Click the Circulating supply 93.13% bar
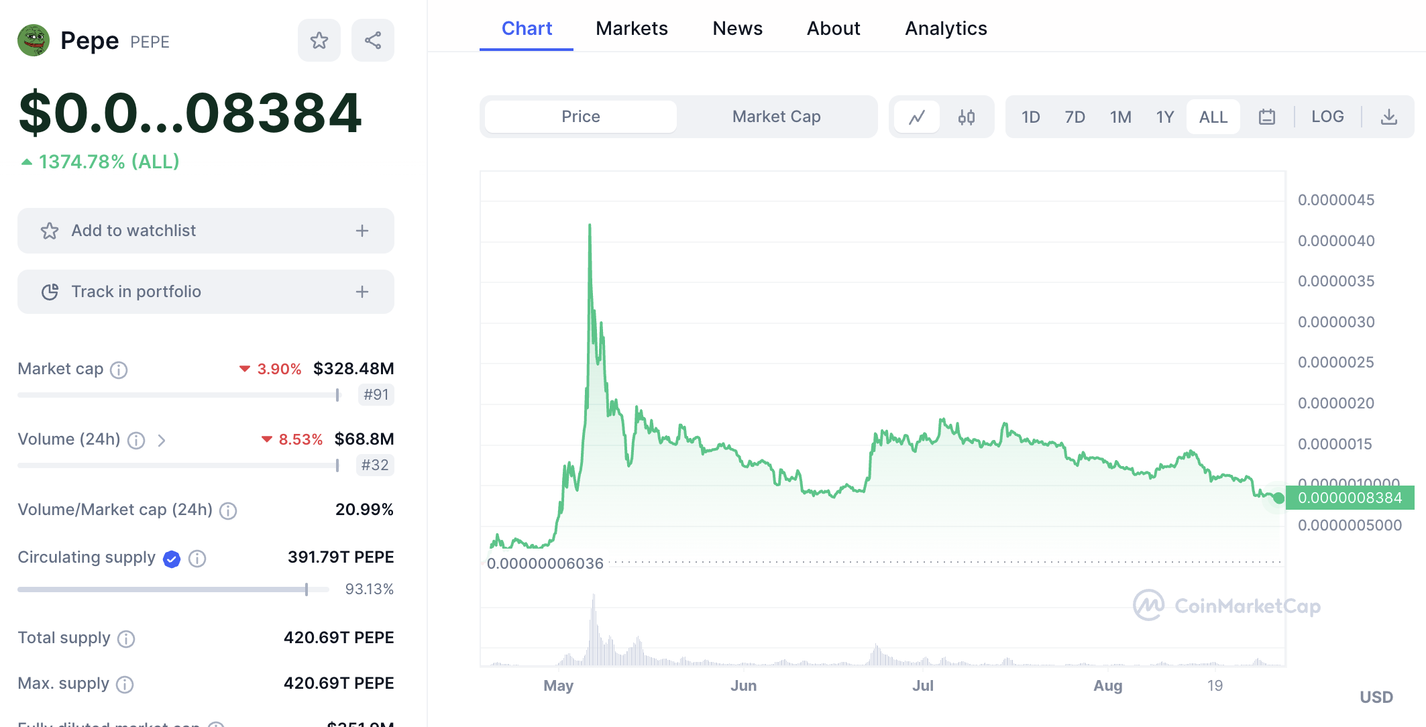The width and height of the screenshot is (1426, 727). coord(173,590)
